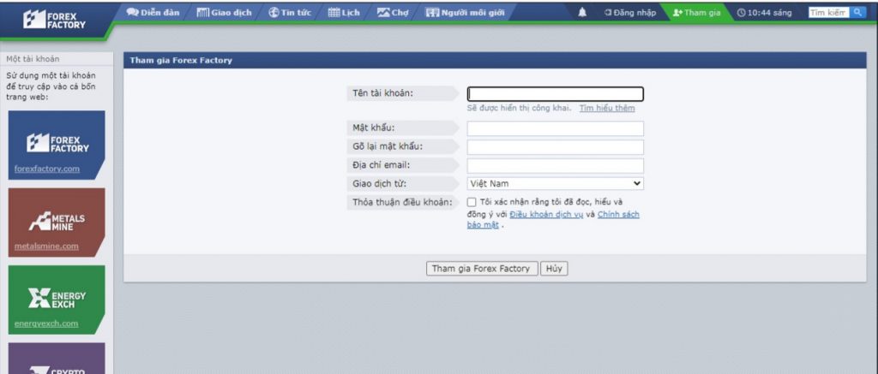Open the Metals Mine site tile

[57, 222]
